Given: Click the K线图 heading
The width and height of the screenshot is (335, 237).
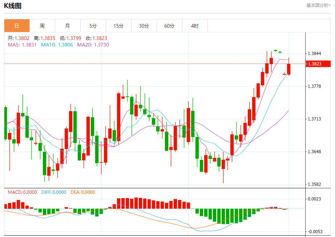Looking at the screenshot, I should (x=13, y=6).
